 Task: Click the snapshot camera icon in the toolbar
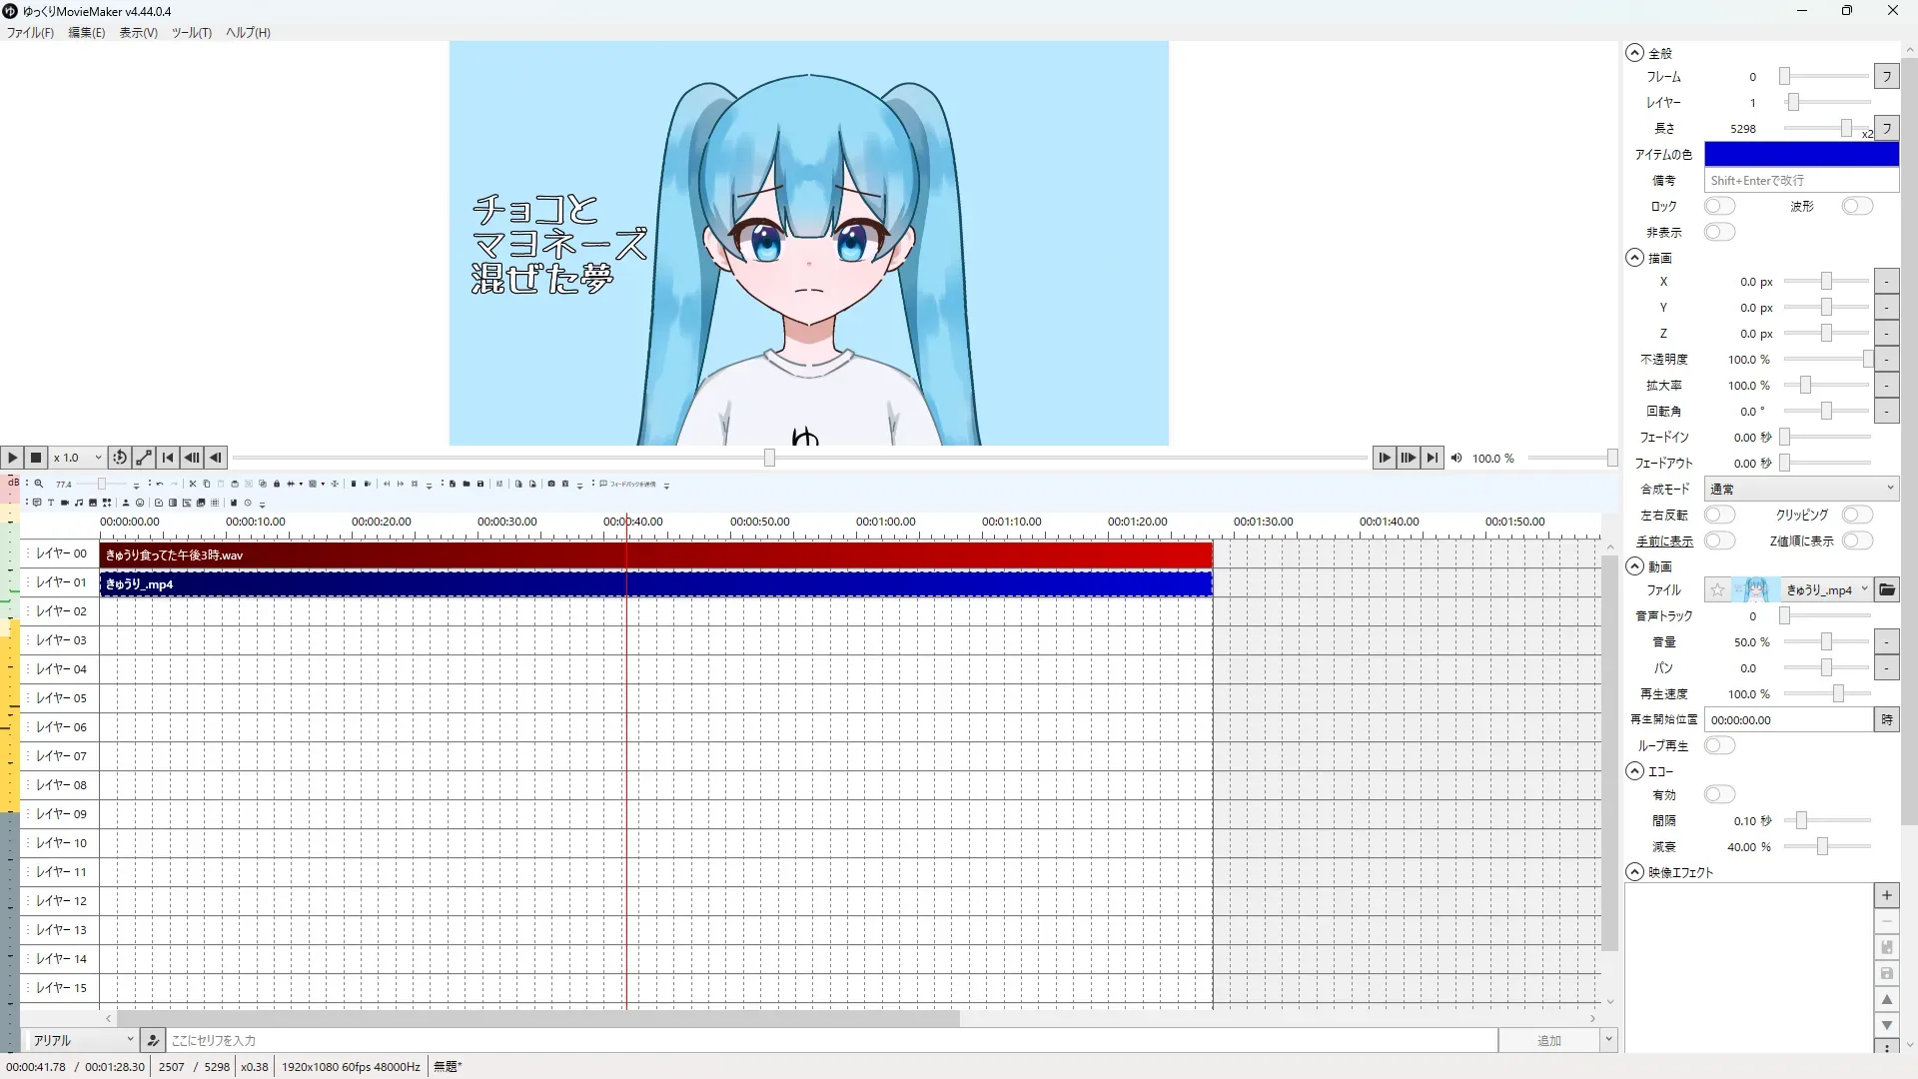point(551,484)
